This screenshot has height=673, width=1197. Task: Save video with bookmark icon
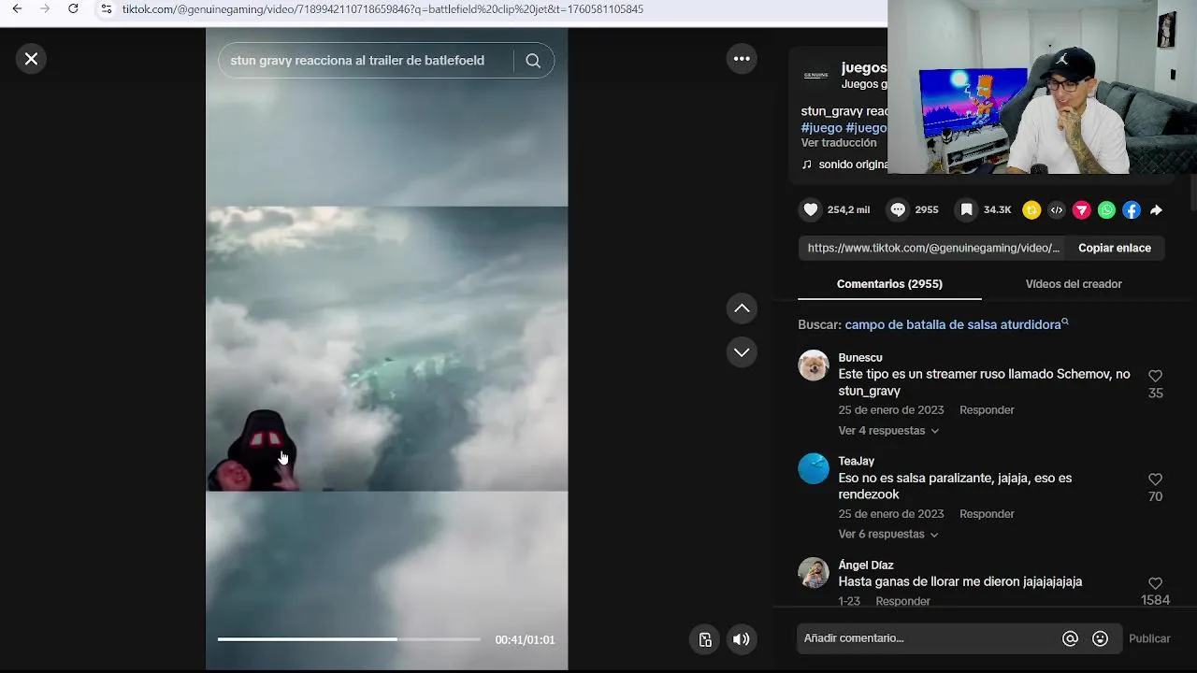coord(967,210)
